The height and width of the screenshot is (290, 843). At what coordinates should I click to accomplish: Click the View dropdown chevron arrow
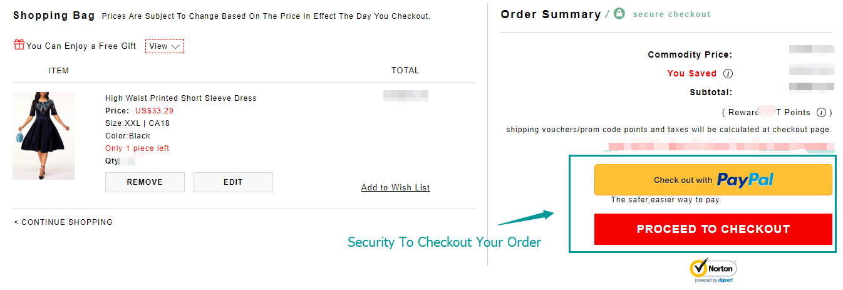176,46
